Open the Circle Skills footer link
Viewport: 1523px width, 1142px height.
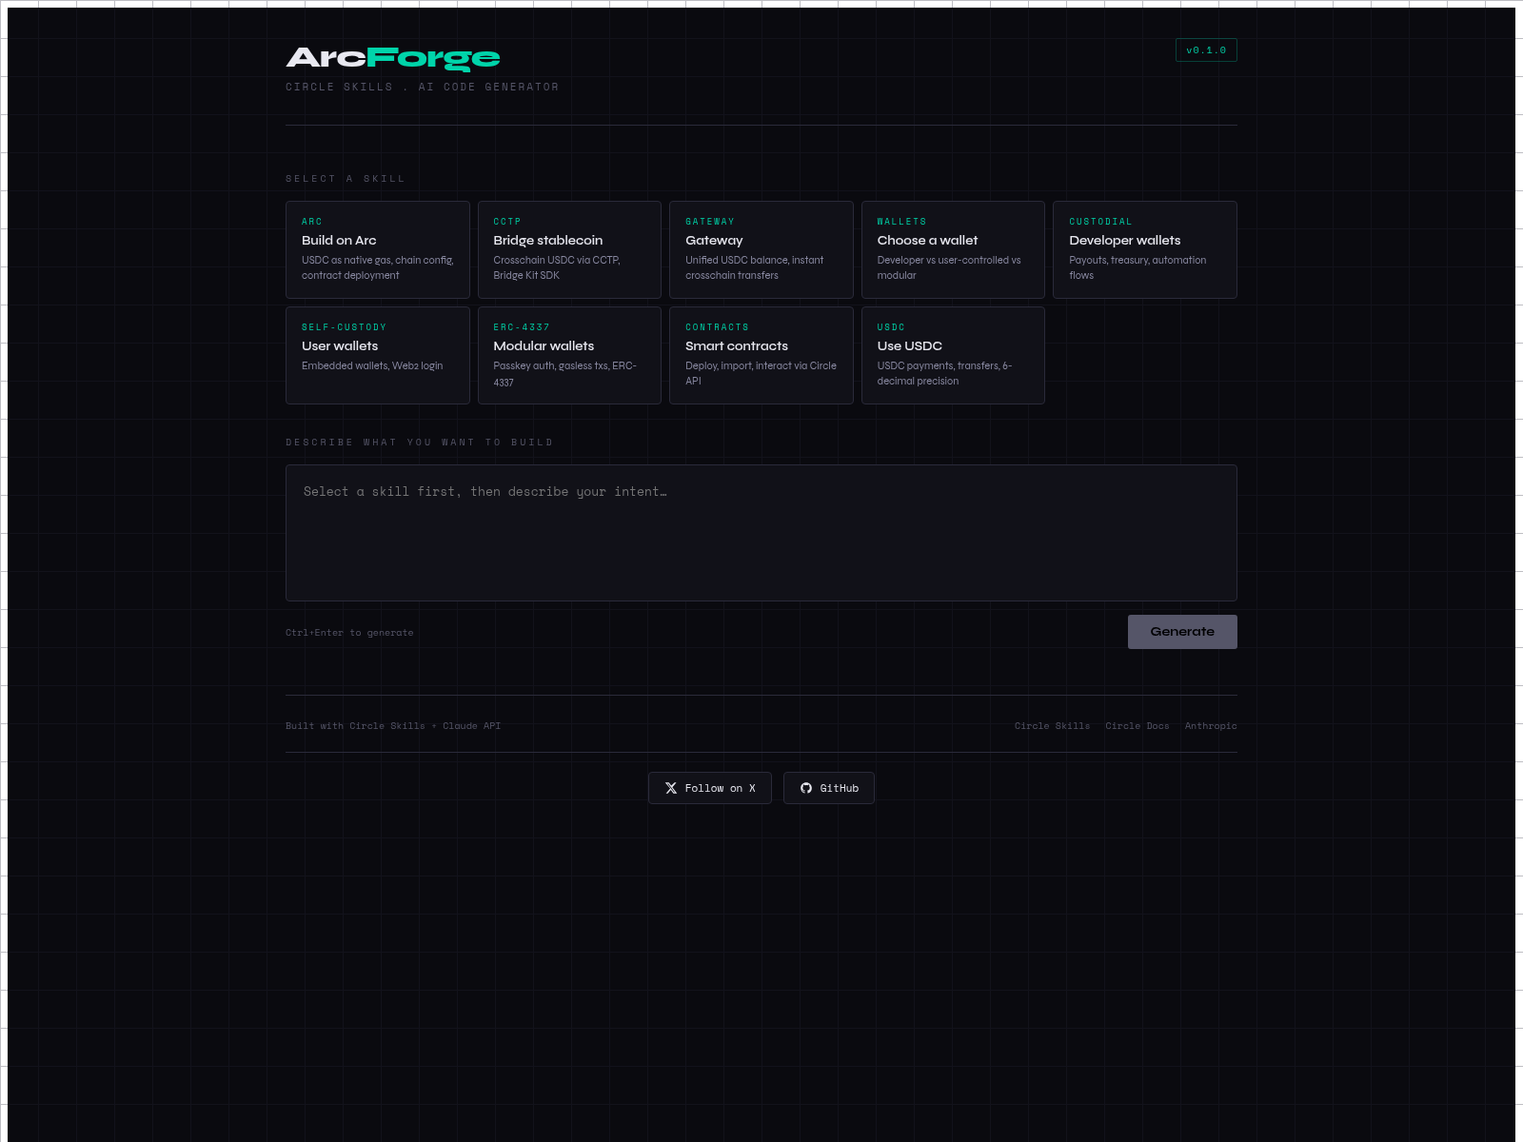pyautogui.click(x=1052, y=726)
